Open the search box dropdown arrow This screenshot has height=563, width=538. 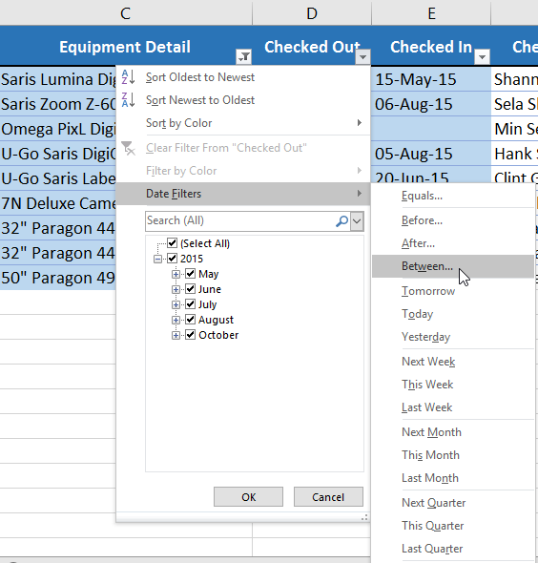coord(357,220)
